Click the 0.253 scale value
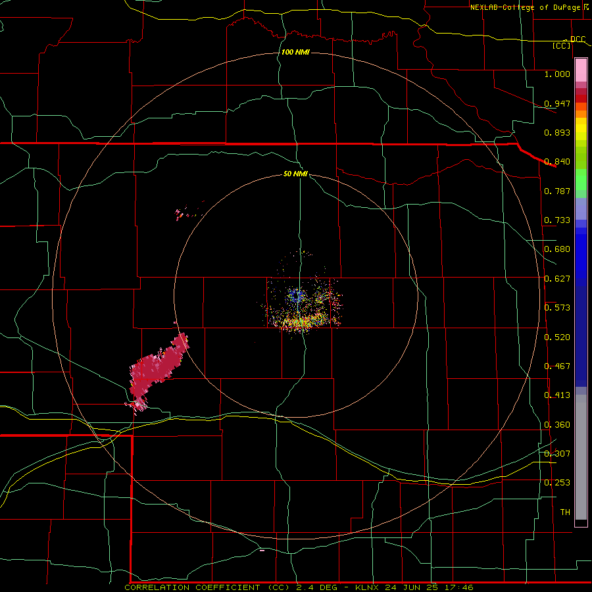The width and height of the screenshot is (592, 592). (x=557, y=483)
